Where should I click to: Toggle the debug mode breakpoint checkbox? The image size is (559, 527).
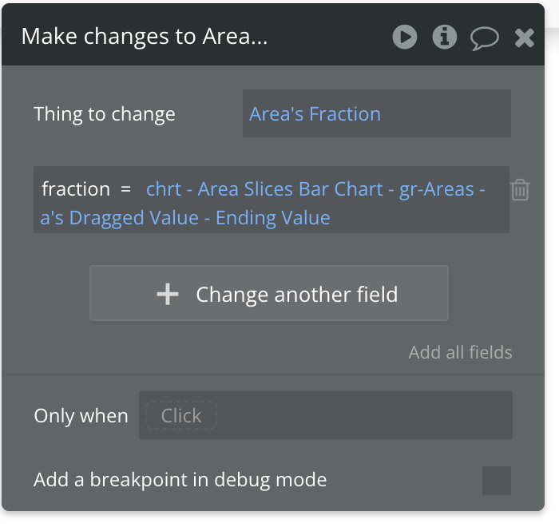(497, 481)
